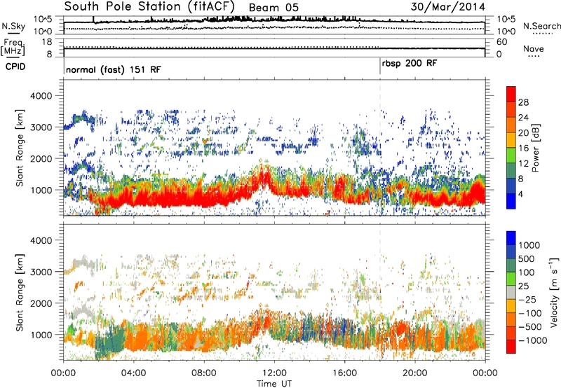Click the "Nave" legend label
This screenshot has width=561, height=388.
[534, 49]
